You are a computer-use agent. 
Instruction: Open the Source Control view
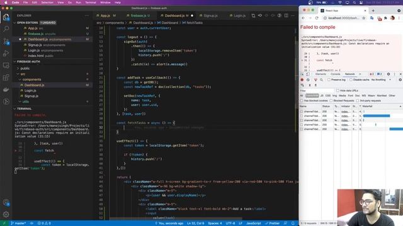click(x=6, y=41)
